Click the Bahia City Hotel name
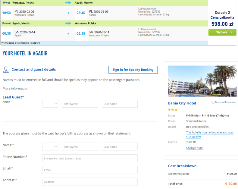The image size is (238, 189). [x=182, y=103]
